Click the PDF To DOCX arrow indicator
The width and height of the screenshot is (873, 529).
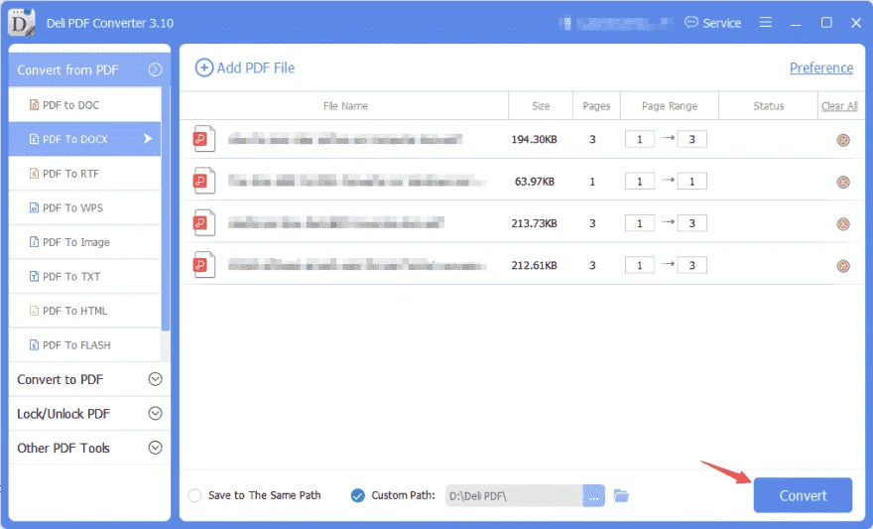click(148, 138)
